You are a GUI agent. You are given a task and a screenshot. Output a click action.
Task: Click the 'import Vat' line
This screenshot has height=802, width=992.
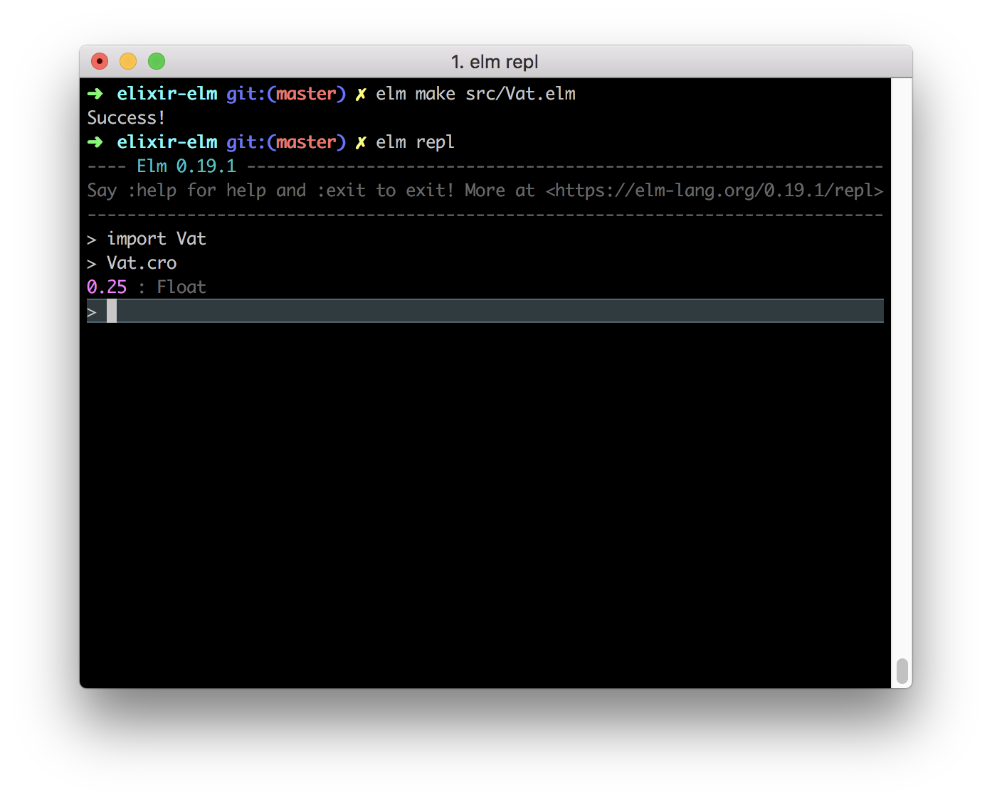157,239
